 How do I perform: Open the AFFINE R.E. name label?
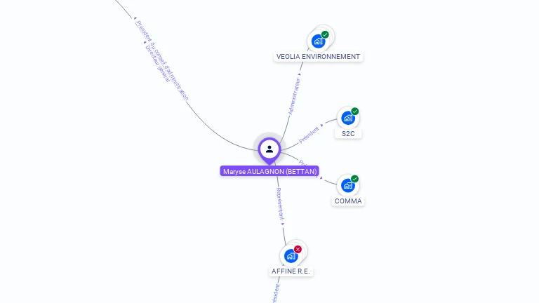click(291, 271)
